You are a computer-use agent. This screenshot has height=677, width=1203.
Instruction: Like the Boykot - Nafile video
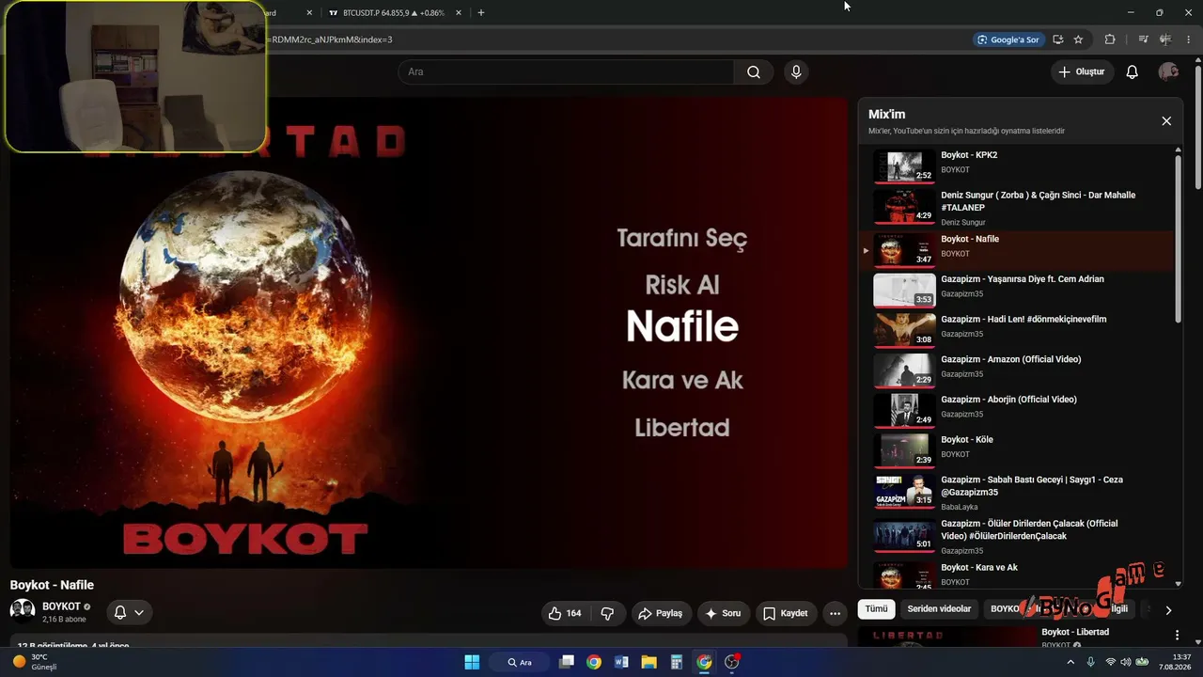tap(565, 613)
